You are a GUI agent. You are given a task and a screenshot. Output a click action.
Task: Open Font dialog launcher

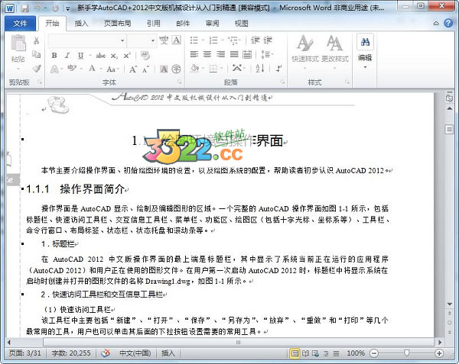[180, 82]
